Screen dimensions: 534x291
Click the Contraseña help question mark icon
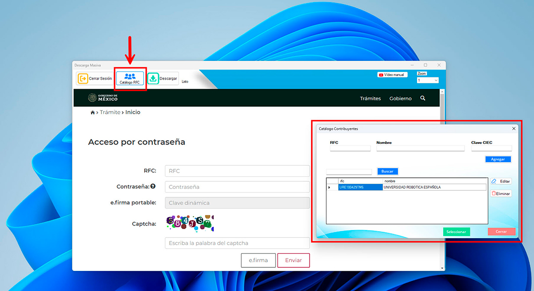tap(153, 186)
